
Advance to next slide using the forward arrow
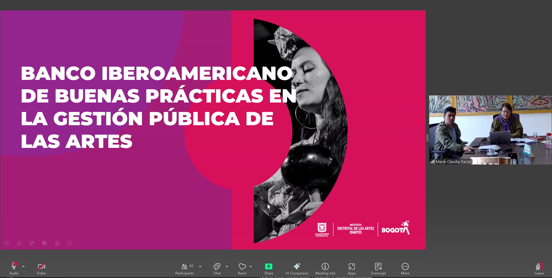[19, 243]
